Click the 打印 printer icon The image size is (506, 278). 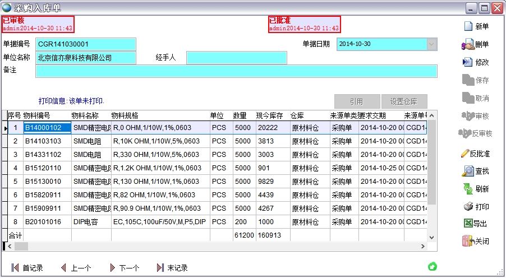[468, 207]
